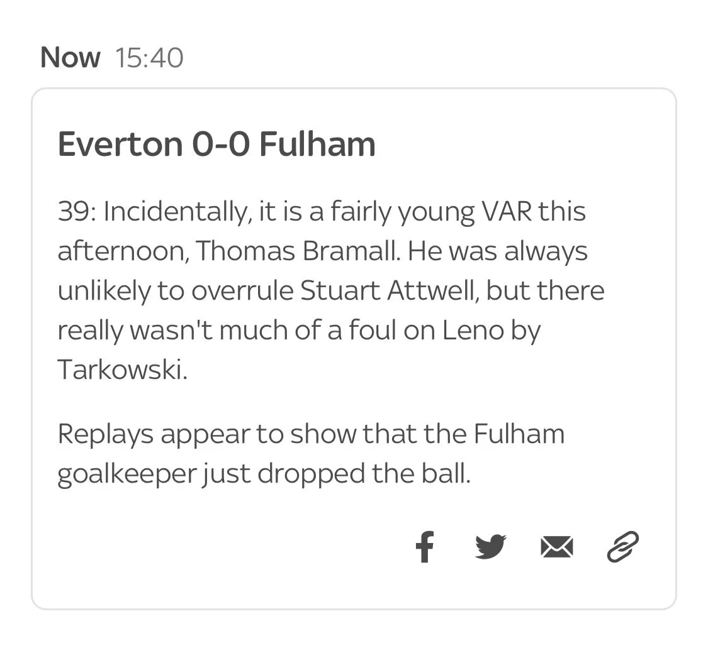Screen dimensions: 708x670
Task: Click the 15:40 timestamp
Action: click(149, 58)
